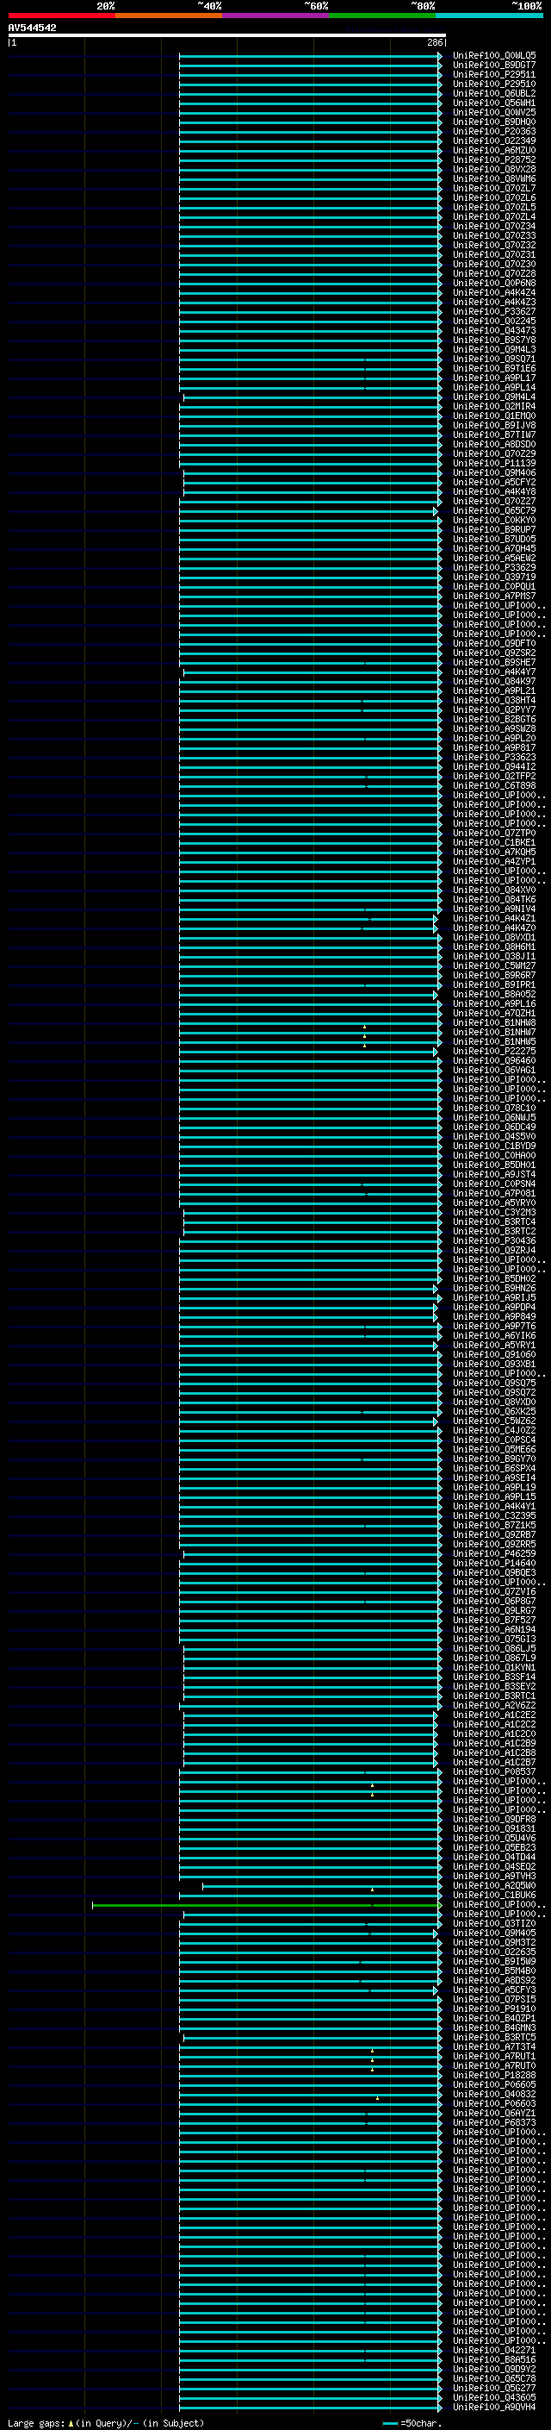This screenshot has width=551, height=2430.
Task: Open hit UniRef100_P29510
Action: pyautogui.click(x=494, y=84)
